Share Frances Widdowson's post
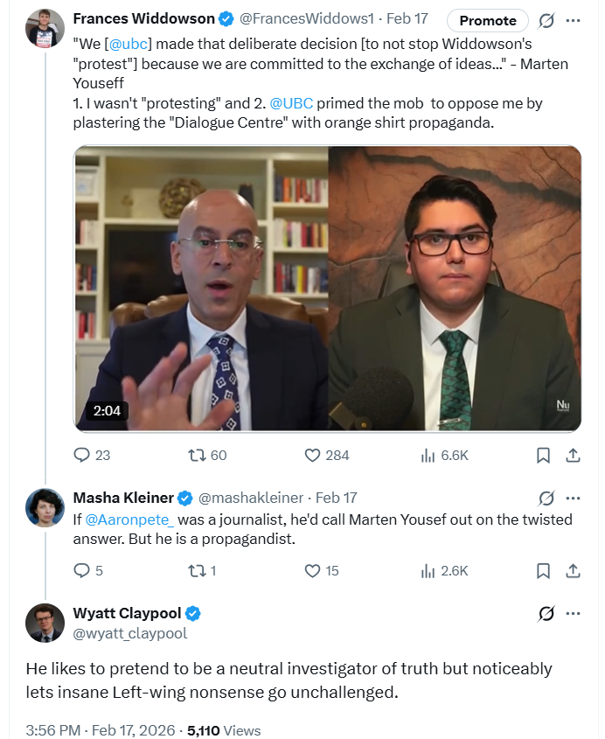 tap(574, 455)
